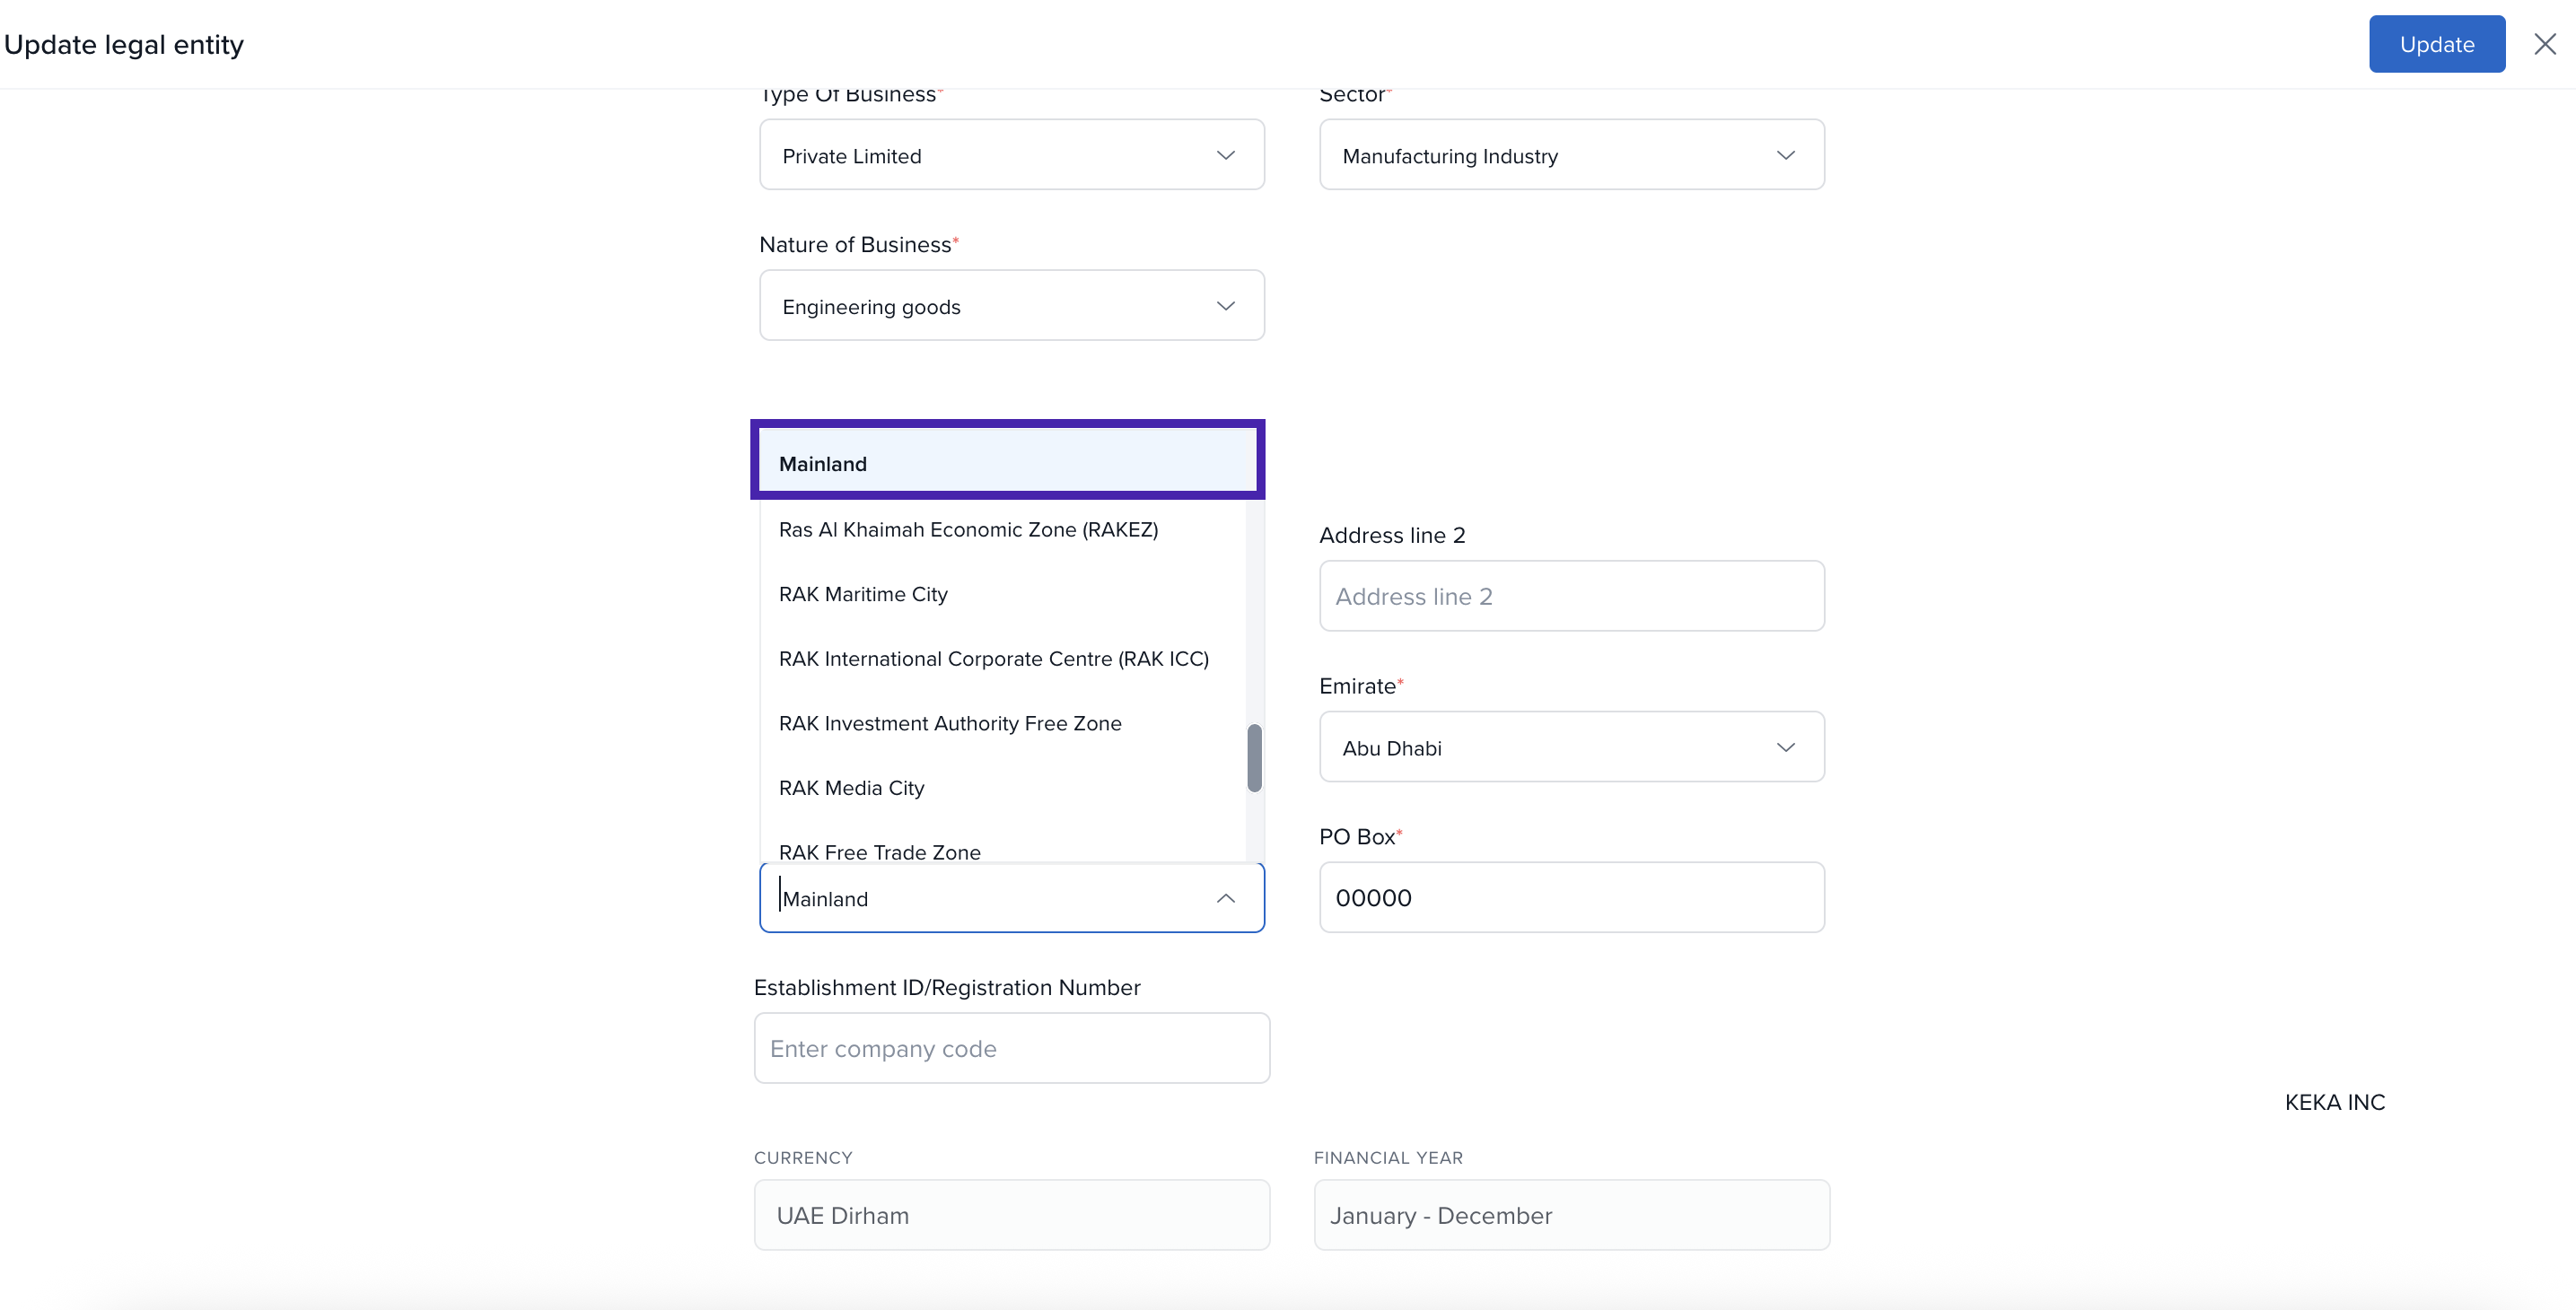This screenshot has width=2576, height=1310.
Task: Choose RAK Investment Authority Free Zone
Action: [950, 723]
